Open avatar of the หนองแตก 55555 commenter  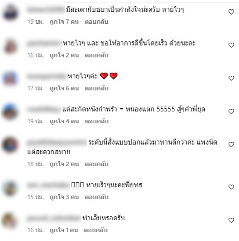pos(10,111)
